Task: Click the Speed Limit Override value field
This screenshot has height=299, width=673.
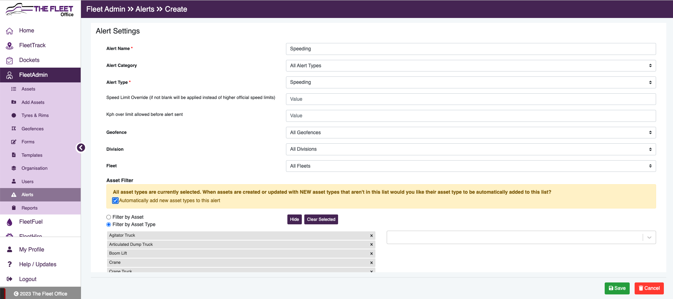Action: tap(471, 99)
